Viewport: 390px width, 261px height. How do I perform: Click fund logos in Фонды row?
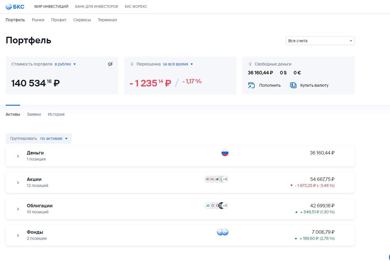coord(223,232)
